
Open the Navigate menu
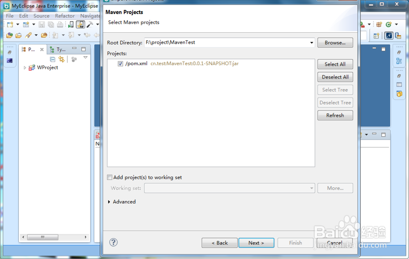coord(90,16)
